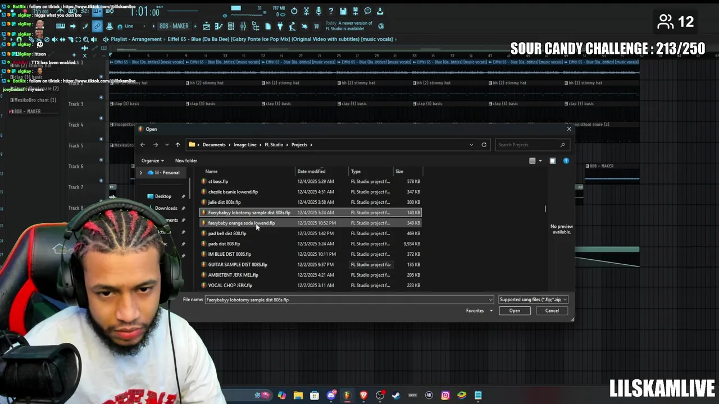Toggle the link snap icon in FL toolbar
The height and width of the screenshot is (404, 719).
click(x=97, y=26)
